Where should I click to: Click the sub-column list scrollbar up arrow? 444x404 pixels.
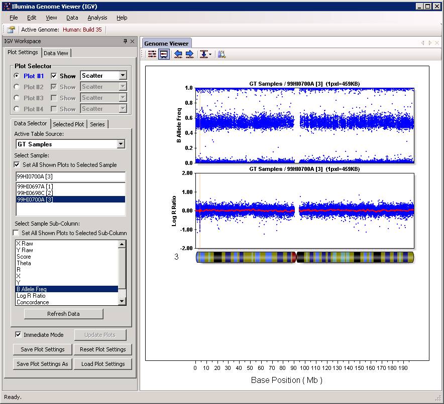pos(122,244)
